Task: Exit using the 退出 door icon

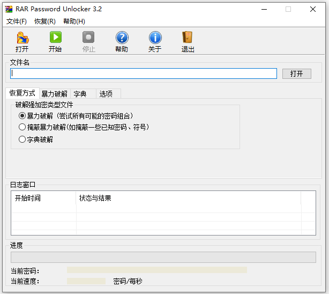Action: 187,37
